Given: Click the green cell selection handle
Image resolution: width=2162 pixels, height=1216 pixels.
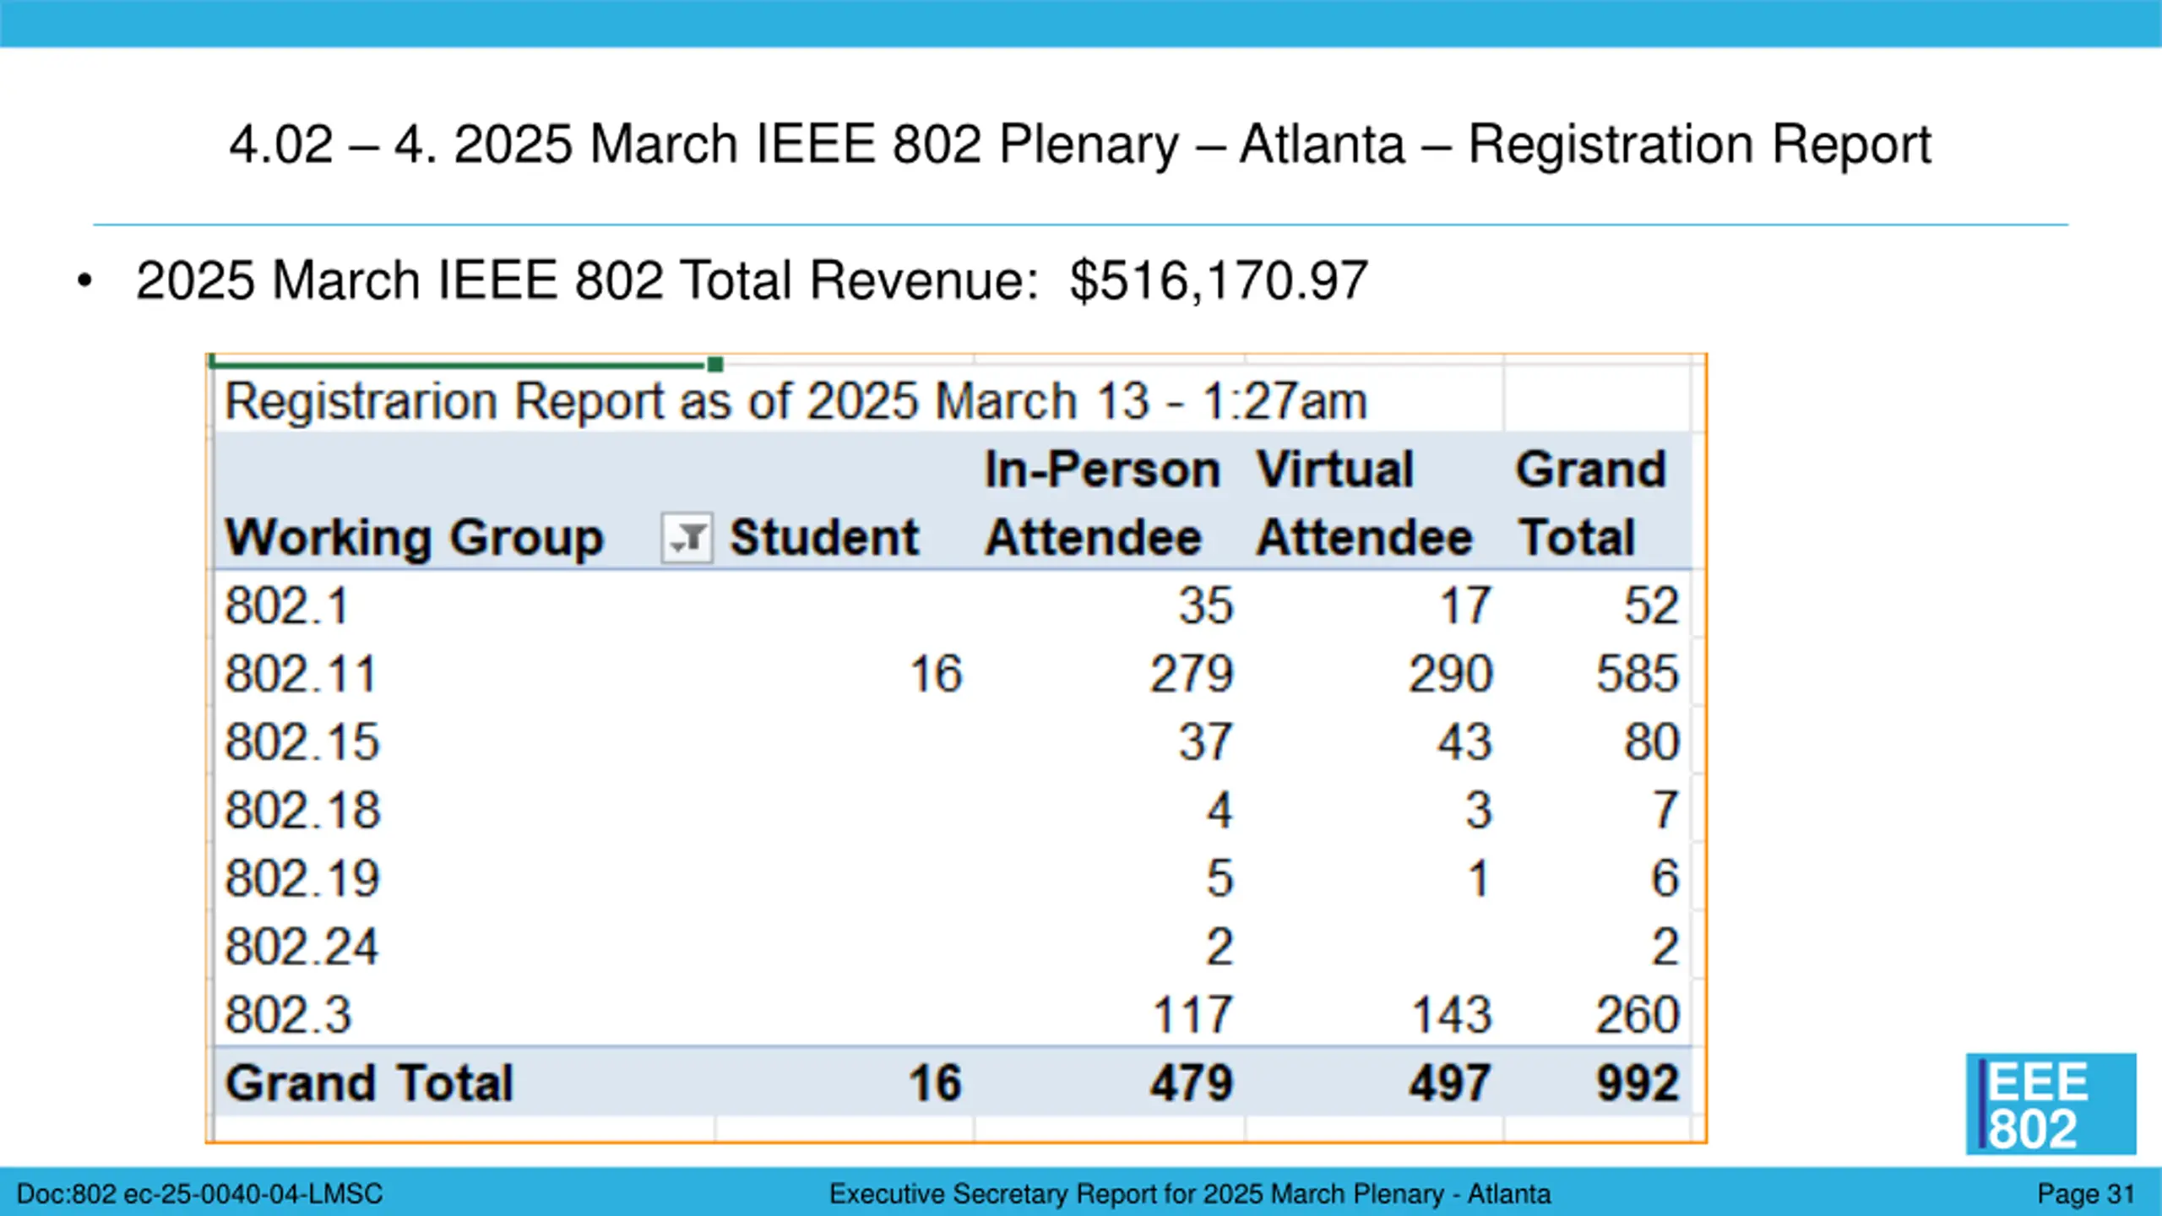Looking at the screenshot, I should pos(714,364).
